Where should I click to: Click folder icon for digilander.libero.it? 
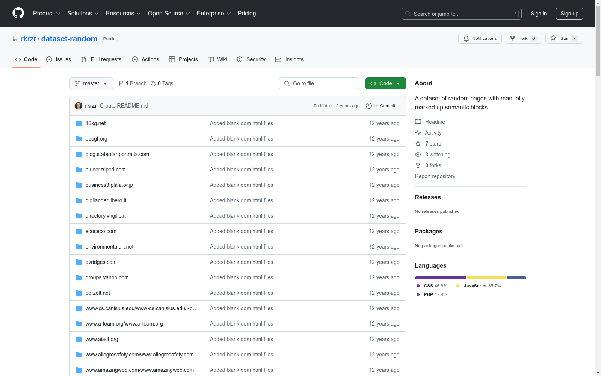point(79,200)
